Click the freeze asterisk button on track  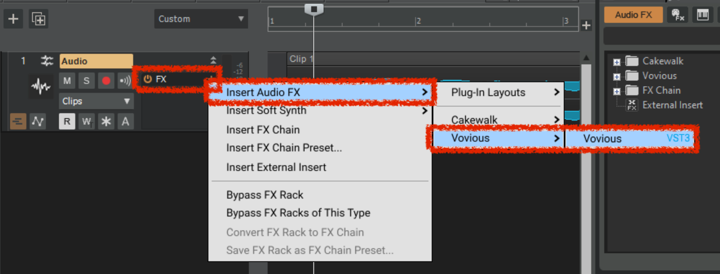(106, 122)
